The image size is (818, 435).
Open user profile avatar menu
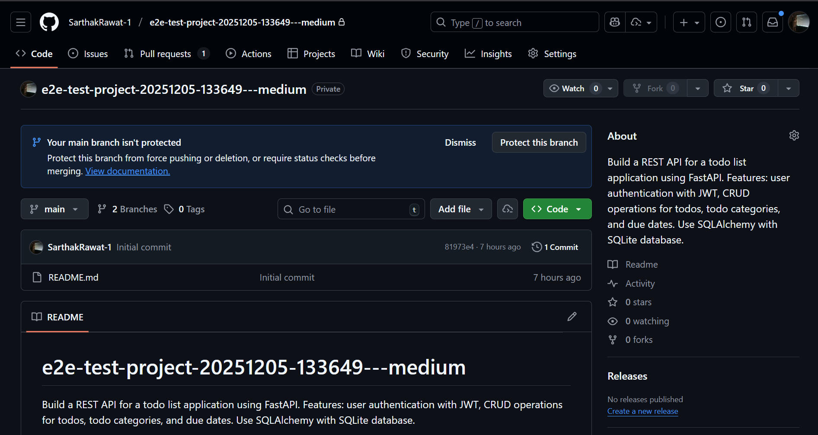tap(799, 22)
